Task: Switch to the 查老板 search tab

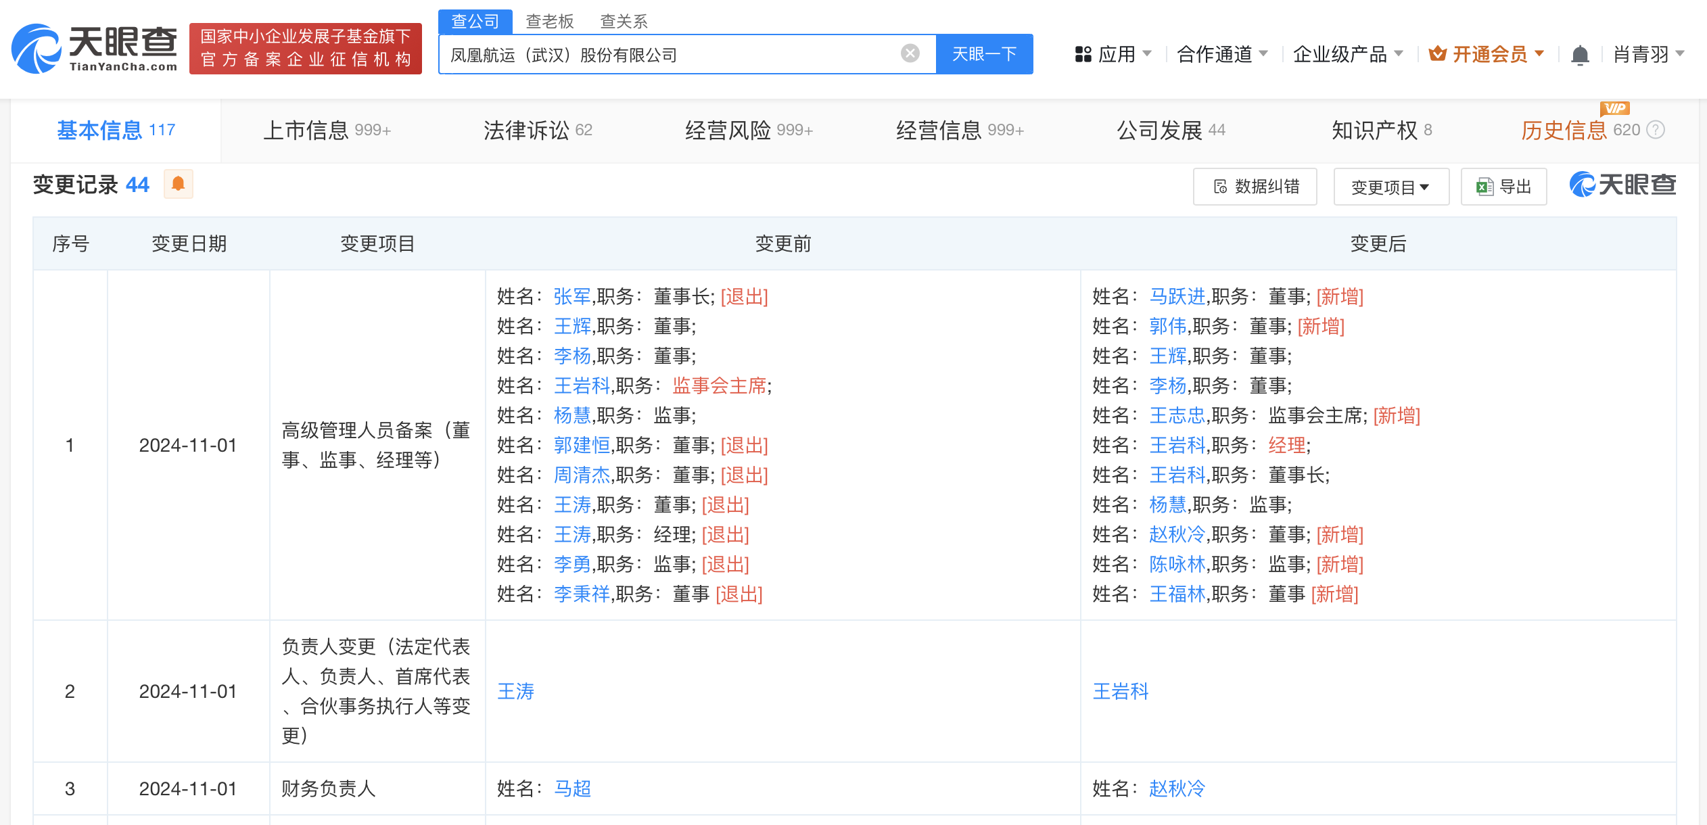Action: 550,22
